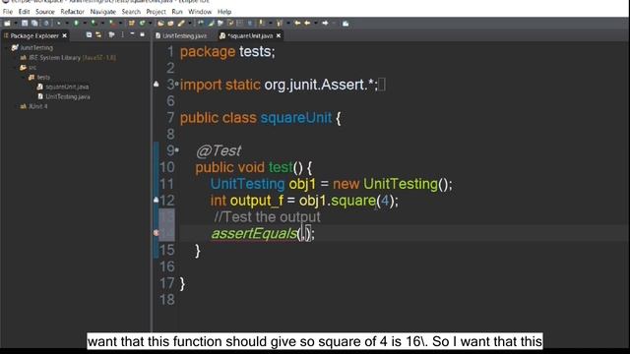The width and height of the screenshot is (630, 354).
Task: Click the Previous Annotation toolbar icon
Action: [x=280, y=24]
